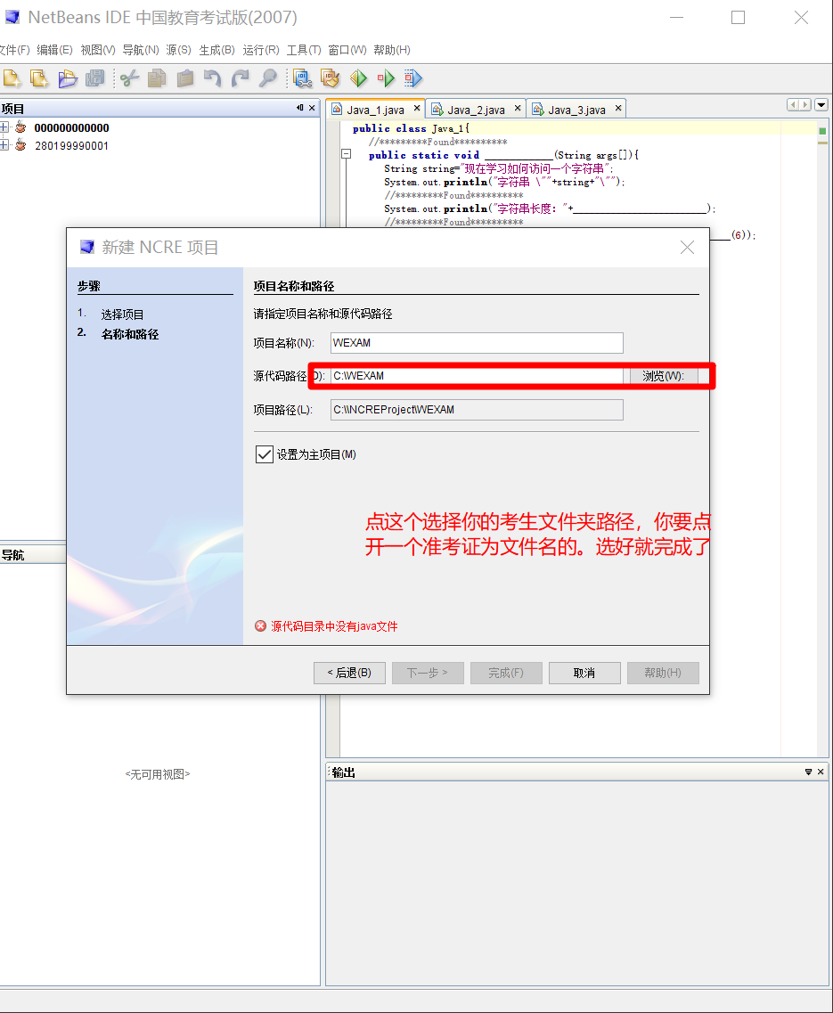Switch to the Java_2.java tab
This screenshot has width=833, height=1013.
[x=473, y=108]
